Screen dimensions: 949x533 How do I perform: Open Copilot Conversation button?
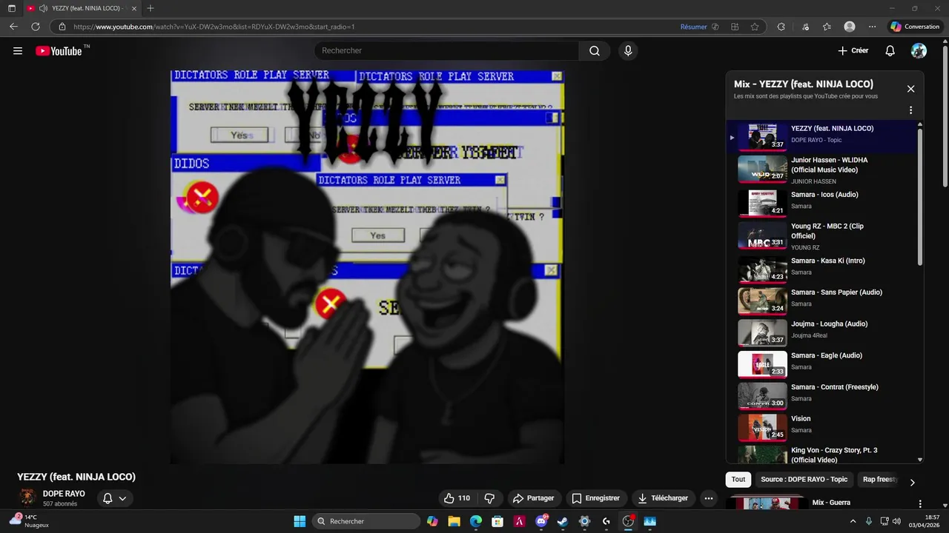click(916, 27)
